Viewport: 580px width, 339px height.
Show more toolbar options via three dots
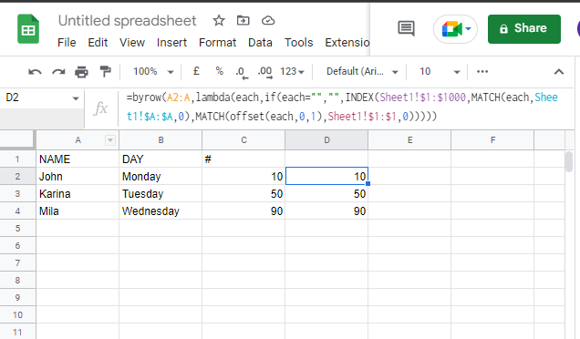pyautogui.click(x=482, y=71)
